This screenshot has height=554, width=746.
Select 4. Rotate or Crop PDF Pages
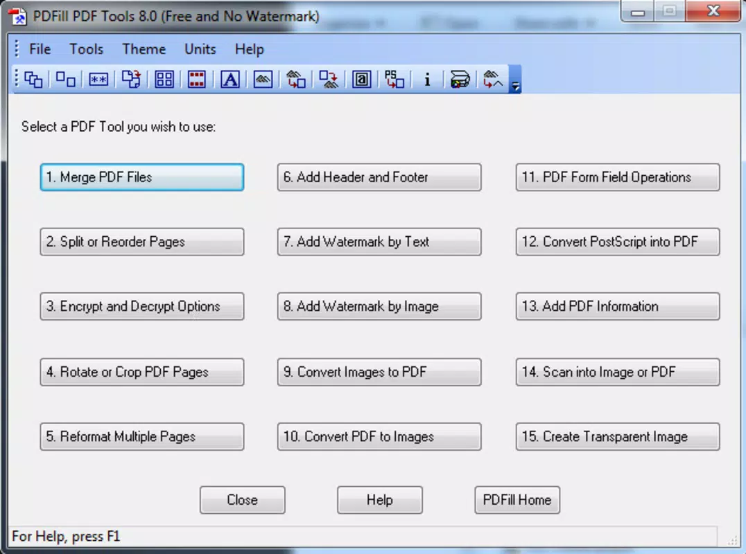coord(142,372)
